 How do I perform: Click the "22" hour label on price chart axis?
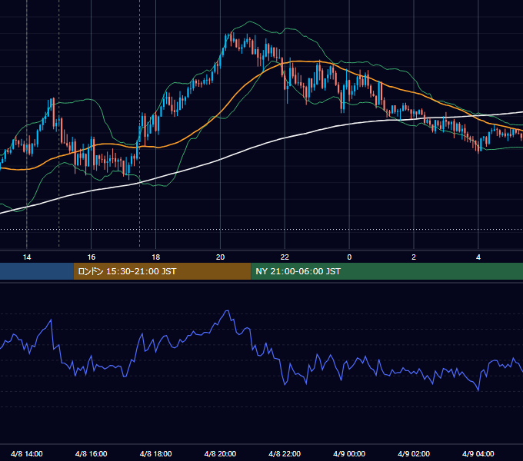(285, 257)
